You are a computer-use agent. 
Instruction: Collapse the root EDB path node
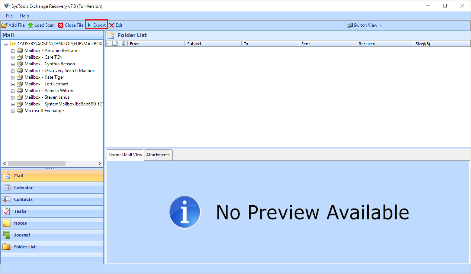(x=6, y=44)
